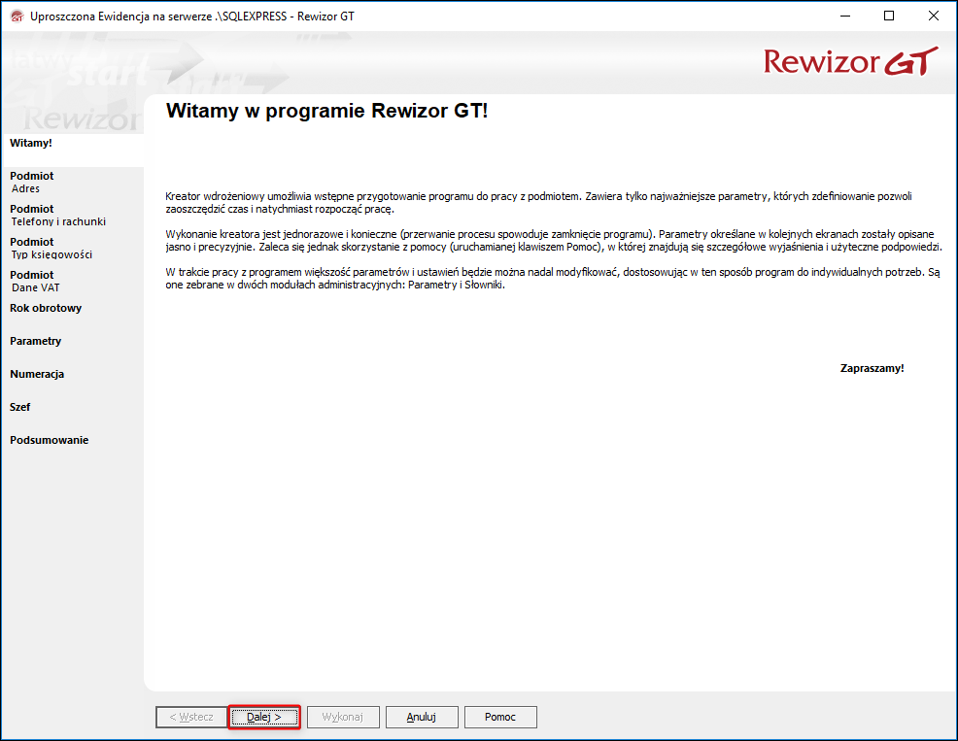Click the disabled Wykonaj button

pos(343,717)
